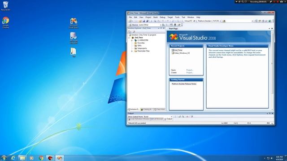Open Chrome from the taskbar
The height and width of the screenshot is (161, 287).
point(41,158)
